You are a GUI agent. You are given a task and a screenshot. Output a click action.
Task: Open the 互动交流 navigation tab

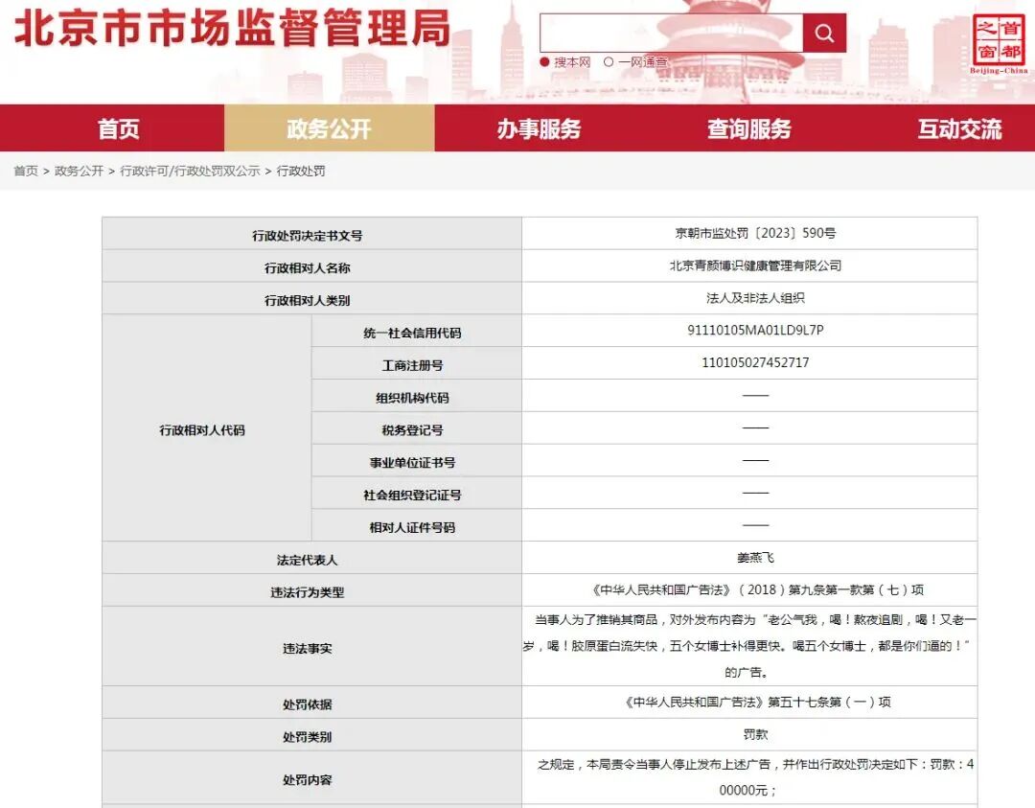pyautogui.click(x=959, y=128)
